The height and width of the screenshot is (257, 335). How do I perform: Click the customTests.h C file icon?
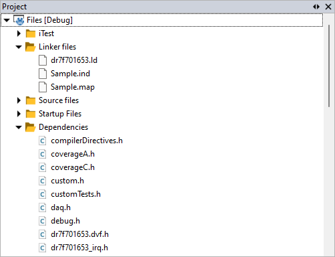click(43, 194)
